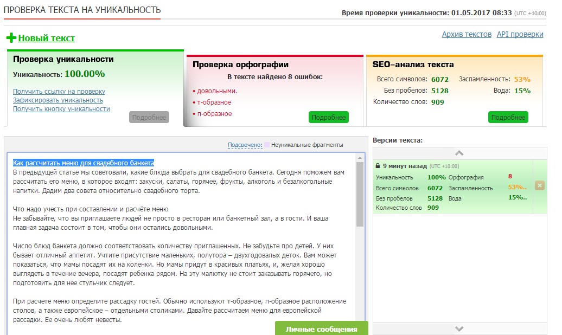This screenshot has height=335, width=562.
Task: Click the 'Версии текста:' heading
Action: (398, 140)
